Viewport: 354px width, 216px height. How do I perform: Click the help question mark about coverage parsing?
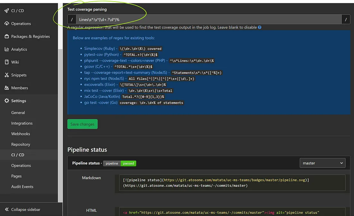coord(259,27)
